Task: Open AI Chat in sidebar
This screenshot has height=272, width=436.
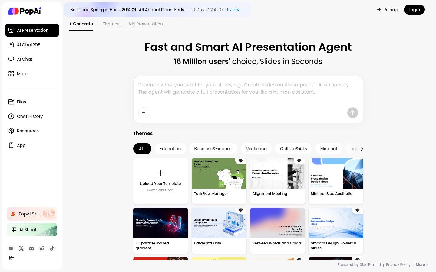Action: (32, 59)
